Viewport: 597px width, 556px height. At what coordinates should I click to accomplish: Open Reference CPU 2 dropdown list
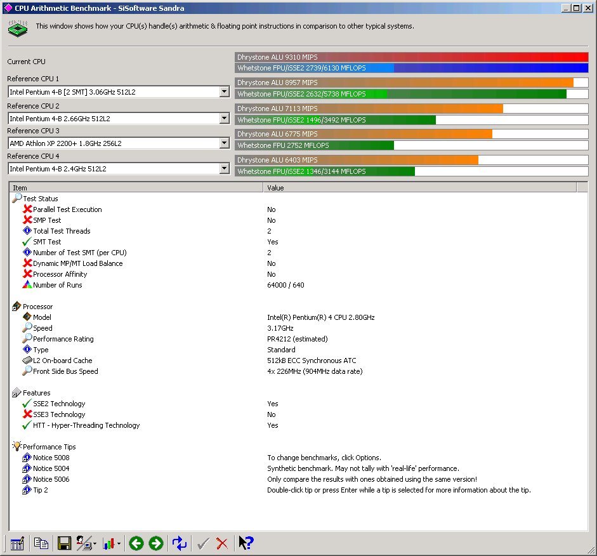click(x=224, y=119)
